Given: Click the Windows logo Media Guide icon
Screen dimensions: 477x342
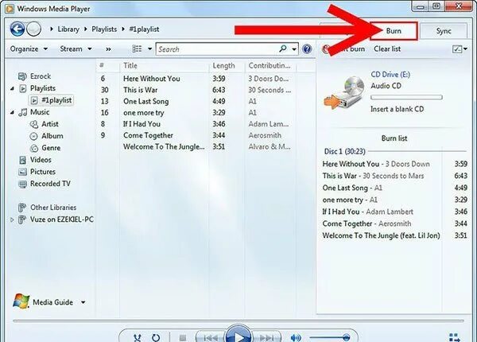Looking at the screenshot, I should point(21,301).
